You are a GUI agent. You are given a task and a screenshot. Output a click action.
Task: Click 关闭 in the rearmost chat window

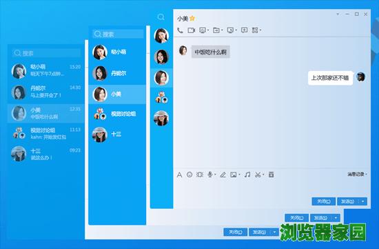[236, 232]
